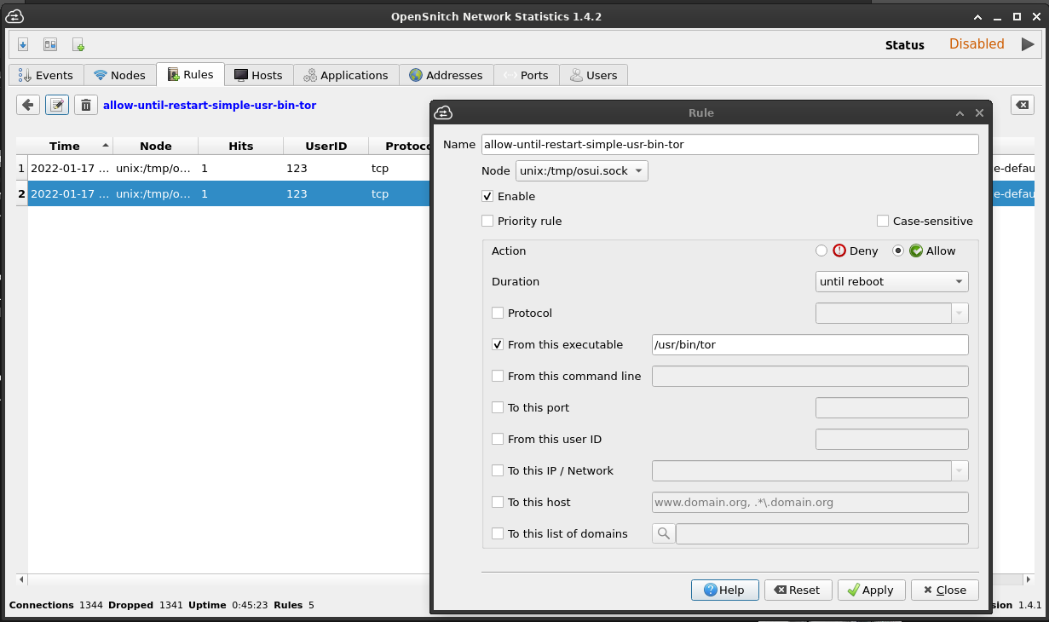Close the Rule dialog with the X icon
The width and height of the screenshot is (1049, 622).
click(979, 112)
